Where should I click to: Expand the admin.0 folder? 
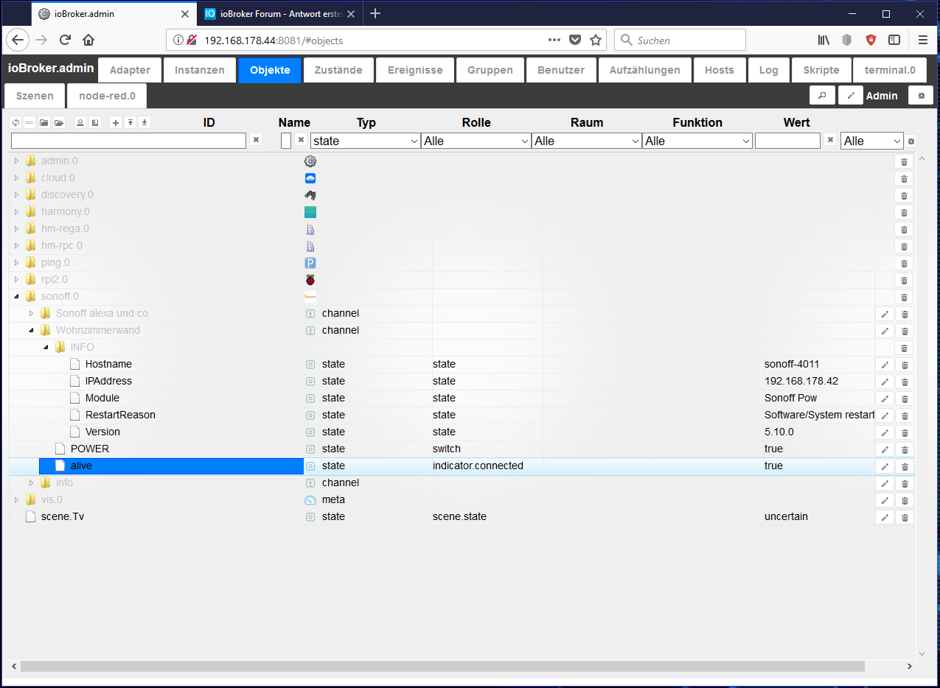[x=17, y=161]
